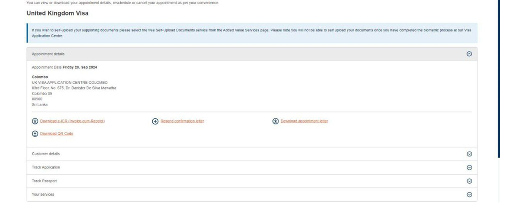This screenshot has height=203, width=506.
Task: Click the arrow icon beside Resend confirmation letter
Action: [x=155, y=121]
